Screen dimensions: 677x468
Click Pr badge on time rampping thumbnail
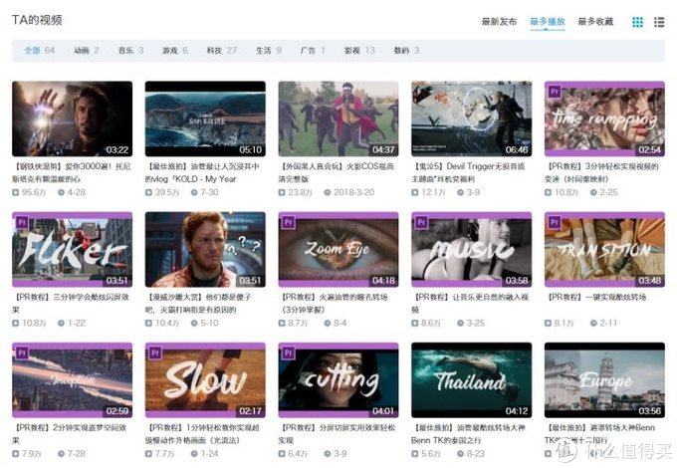[554, 92]
